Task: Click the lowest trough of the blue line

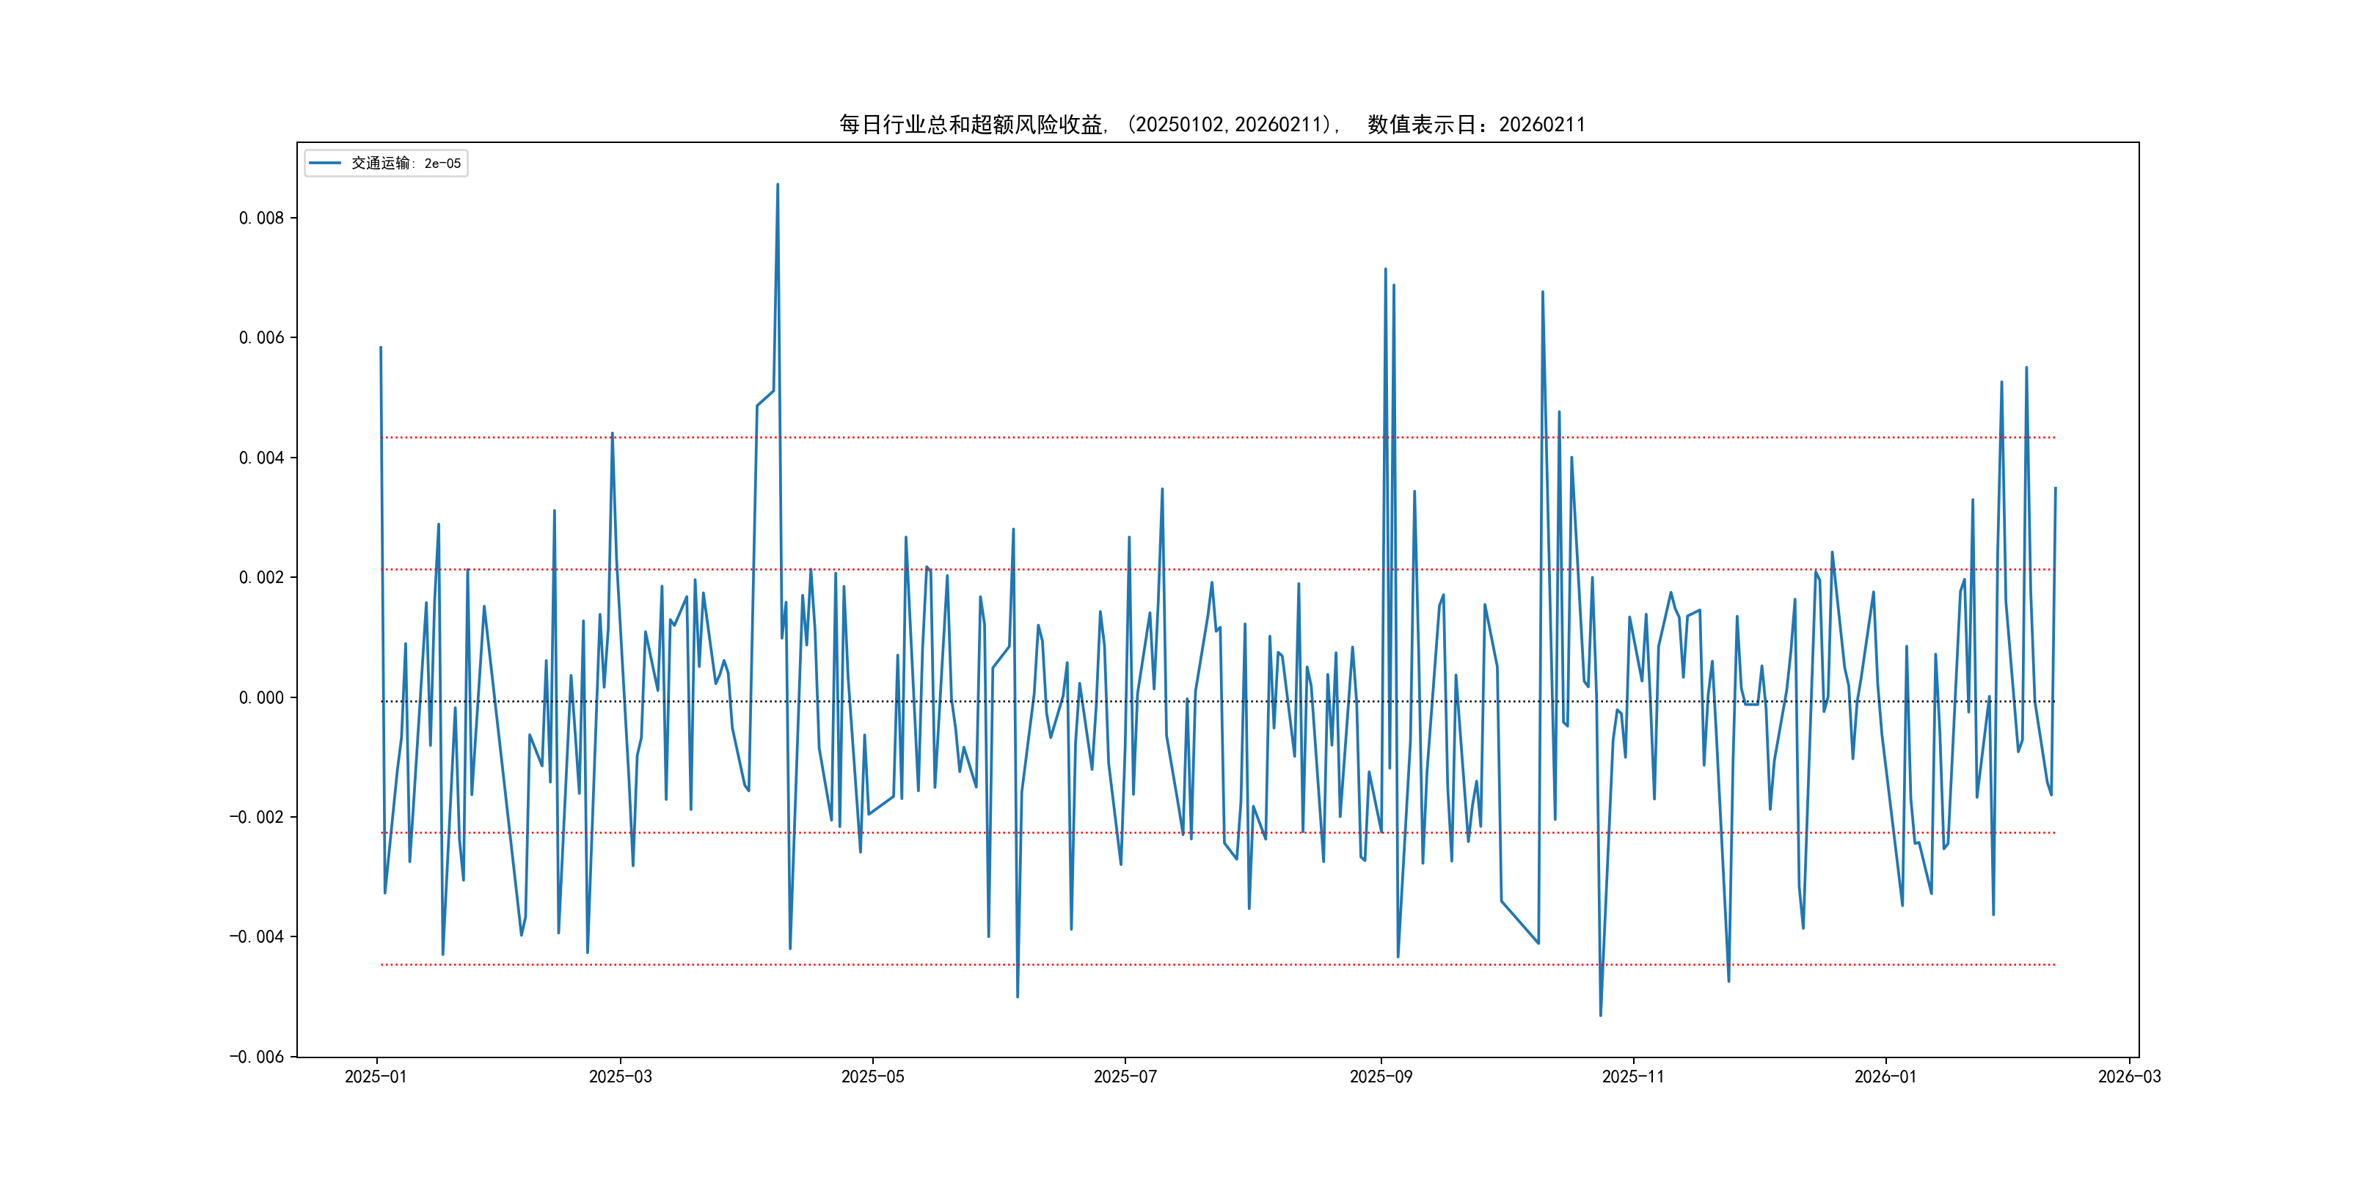Action: point(1600,1016)
